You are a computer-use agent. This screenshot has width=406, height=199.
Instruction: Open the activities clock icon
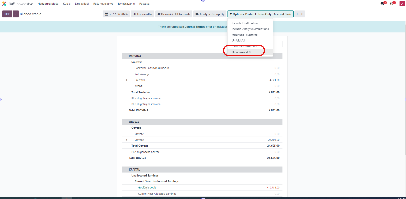[x=392, y=4]
